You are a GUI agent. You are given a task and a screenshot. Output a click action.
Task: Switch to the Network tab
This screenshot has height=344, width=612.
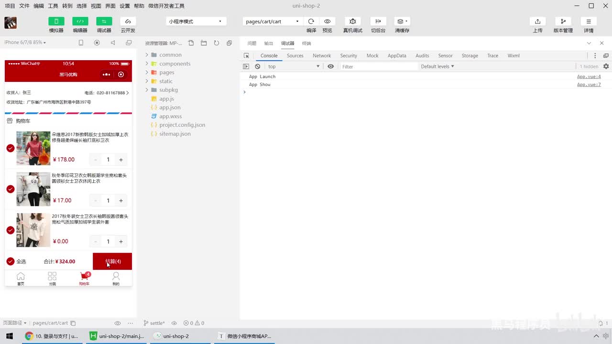point(322,55)
